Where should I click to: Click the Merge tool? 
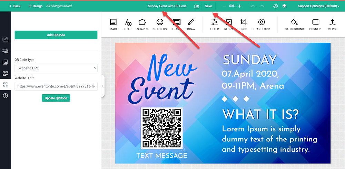click(332, 24)
